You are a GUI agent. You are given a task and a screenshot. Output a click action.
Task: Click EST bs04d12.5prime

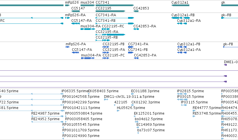pos(149,119)
